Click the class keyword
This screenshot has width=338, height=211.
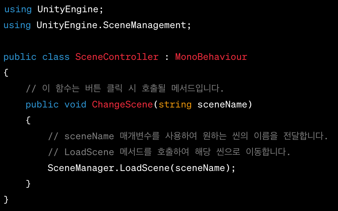coord(56,57)
